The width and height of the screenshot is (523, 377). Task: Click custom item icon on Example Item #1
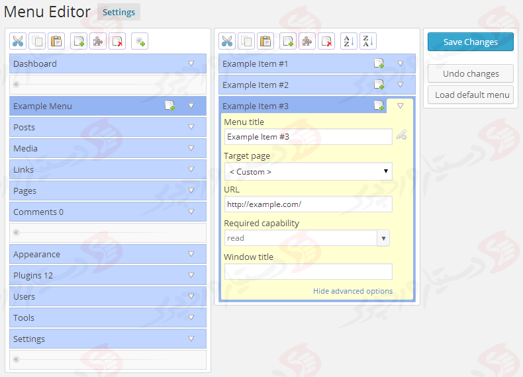pyautogui.click(x=379, y=63)
